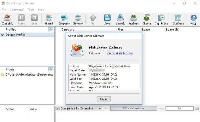Click the cancel icon beside 0% progress
The image size is (200, 122).
point(197,108)
